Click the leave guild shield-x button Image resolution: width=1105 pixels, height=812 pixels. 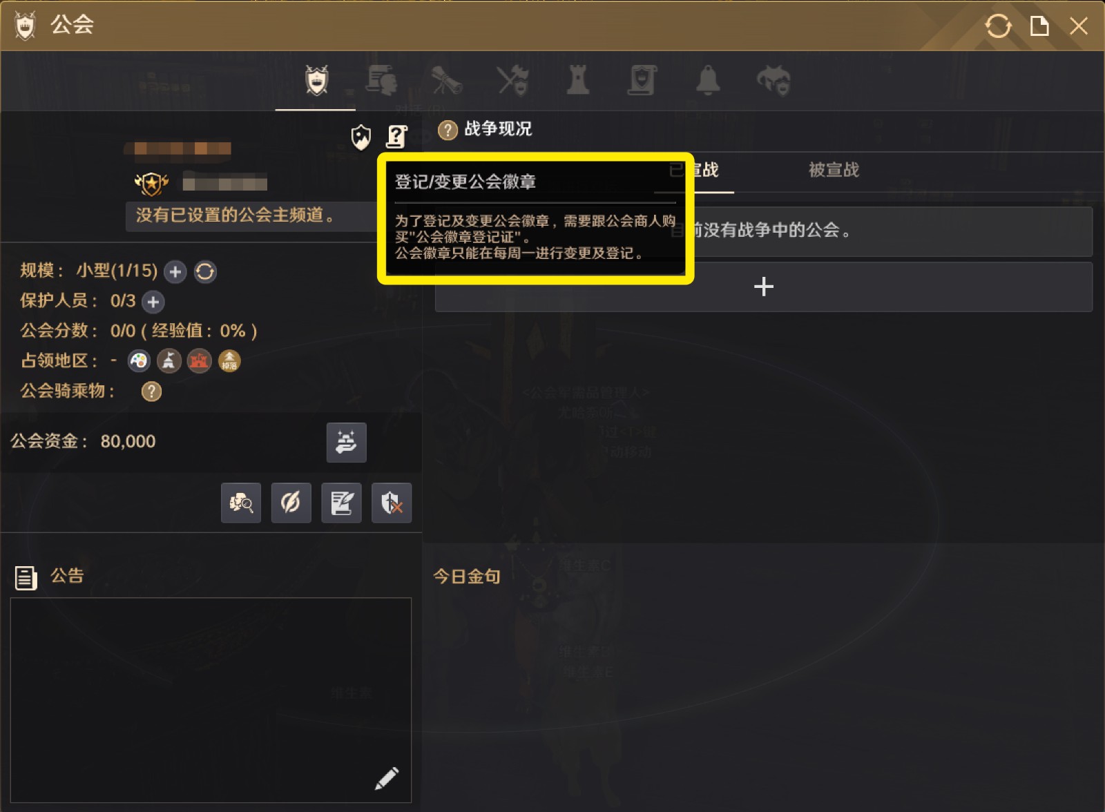click(392, 503)
